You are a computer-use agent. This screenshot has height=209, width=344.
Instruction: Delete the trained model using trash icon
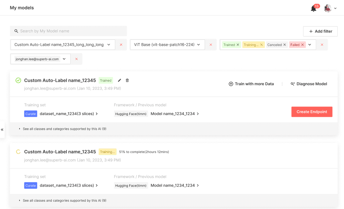coord(127,80)
